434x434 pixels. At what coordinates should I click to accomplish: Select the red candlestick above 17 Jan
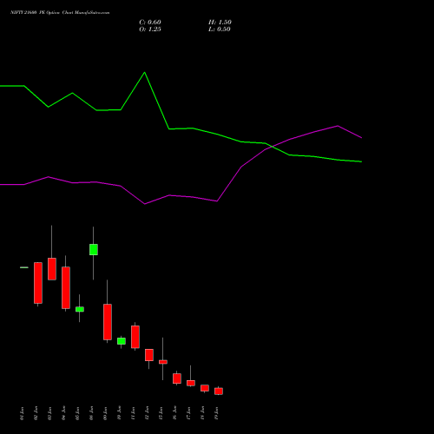191,383
